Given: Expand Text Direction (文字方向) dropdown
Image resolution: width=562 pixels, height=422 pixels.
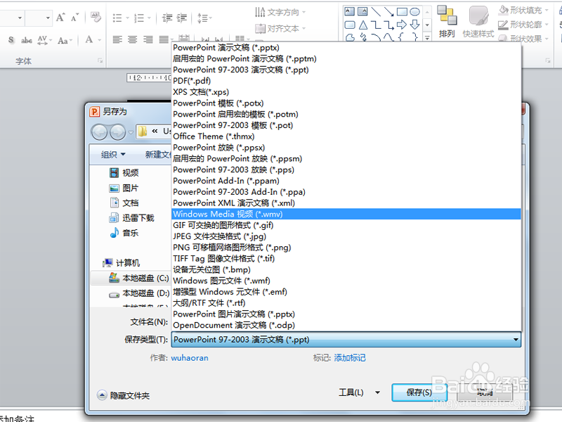Looking at the screenshot, I should click(x=304, y=13).
